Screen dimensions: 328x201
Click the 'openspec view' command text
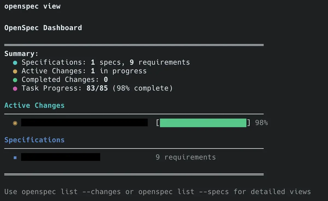click(x=33, y=7)
